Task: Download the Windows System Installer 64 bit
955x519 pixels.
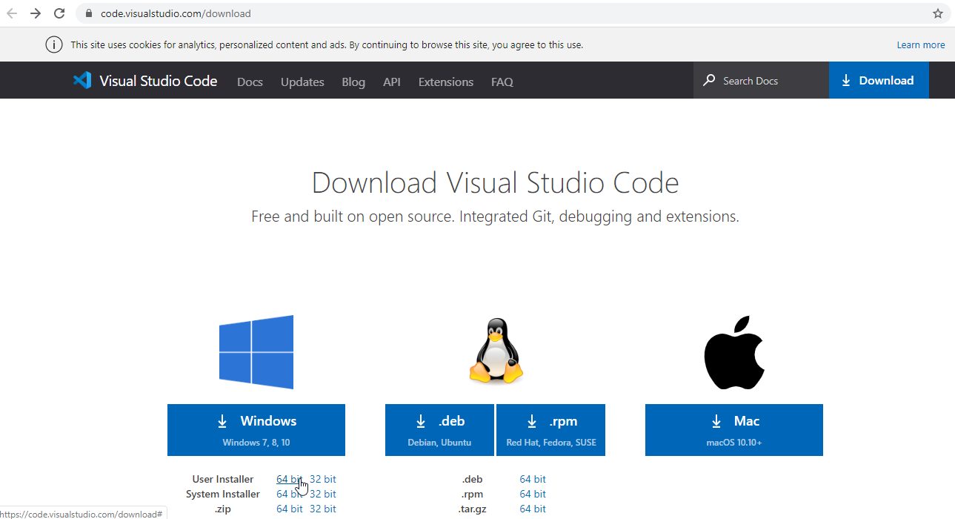Action: point(289,494)
